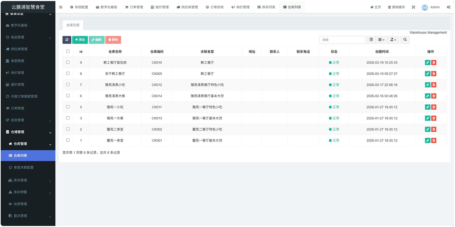Click the table refresh icon button
The image size is (455, 227).
tap(67, 40)
